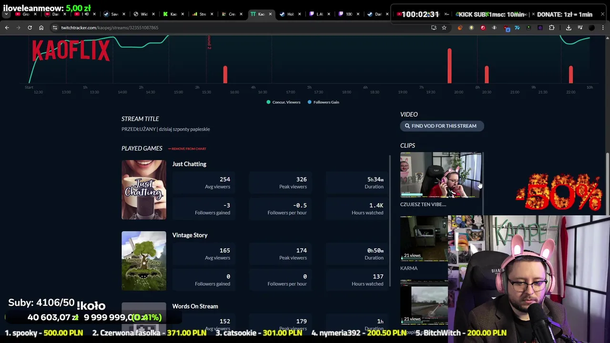Switch to the Sav Steam tab

(114, 14)
